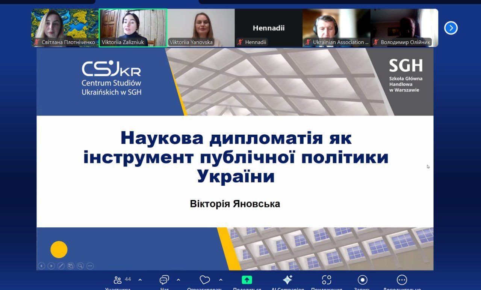Expand the Participants options chevron

point(140,279)
